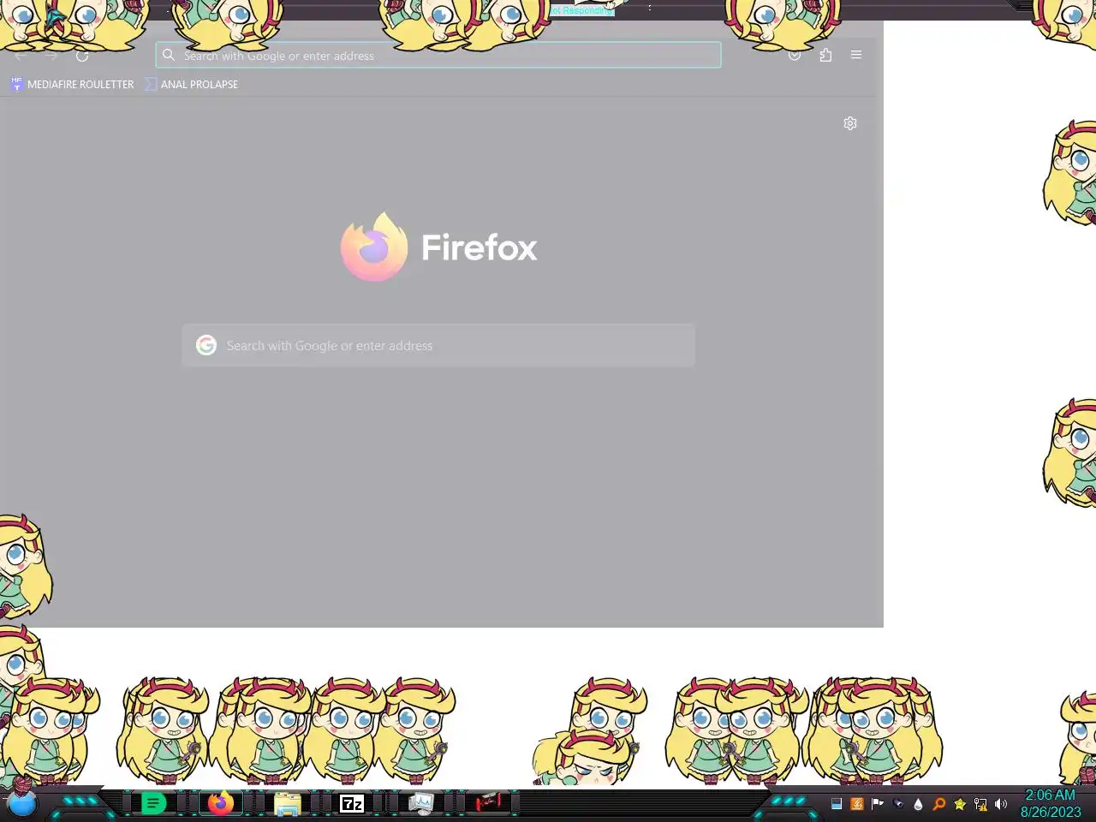Open the Pocket save icon in toolbar
This screenshot has width=1096, height=822.
pos(795,55)
